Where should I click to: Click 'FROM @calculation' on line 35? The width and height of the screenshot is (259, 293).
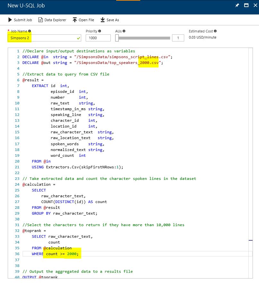click(x=52, y=248)
